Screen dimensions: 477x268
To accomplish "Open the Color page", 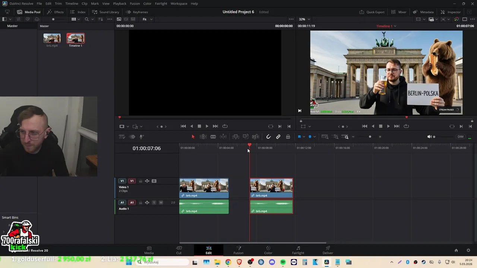I will click(x=268, y=250).
